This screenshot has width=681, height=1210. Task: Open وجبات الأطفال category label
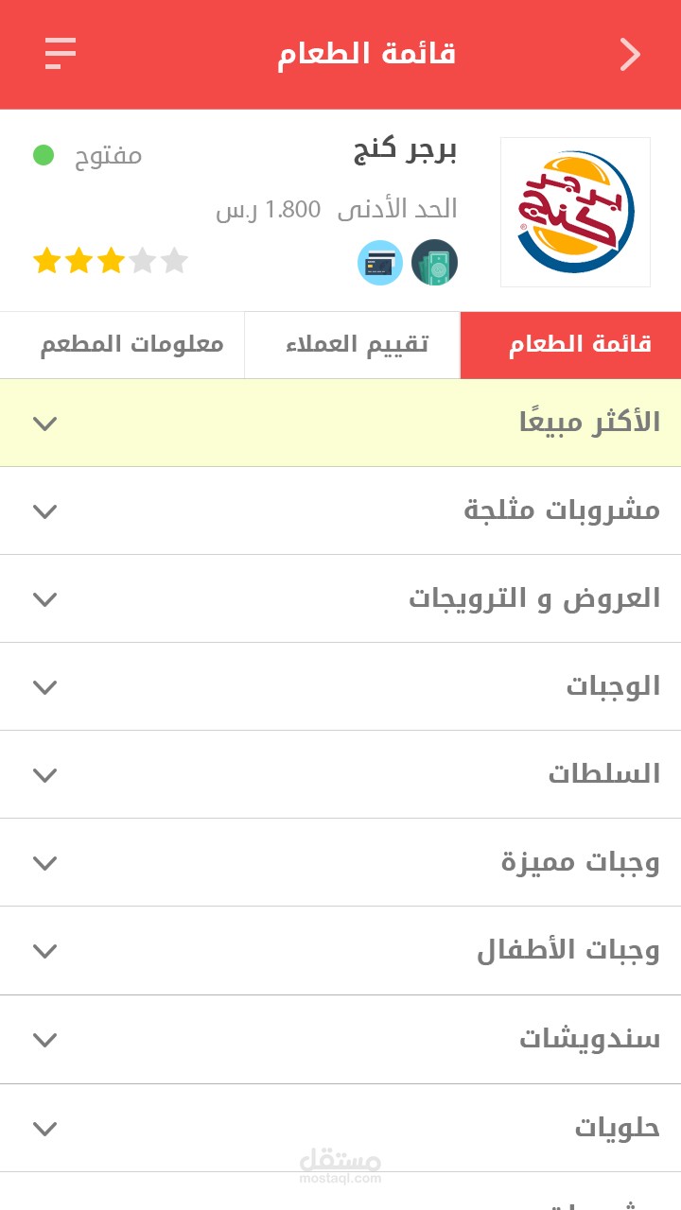[x=567, y=951]
